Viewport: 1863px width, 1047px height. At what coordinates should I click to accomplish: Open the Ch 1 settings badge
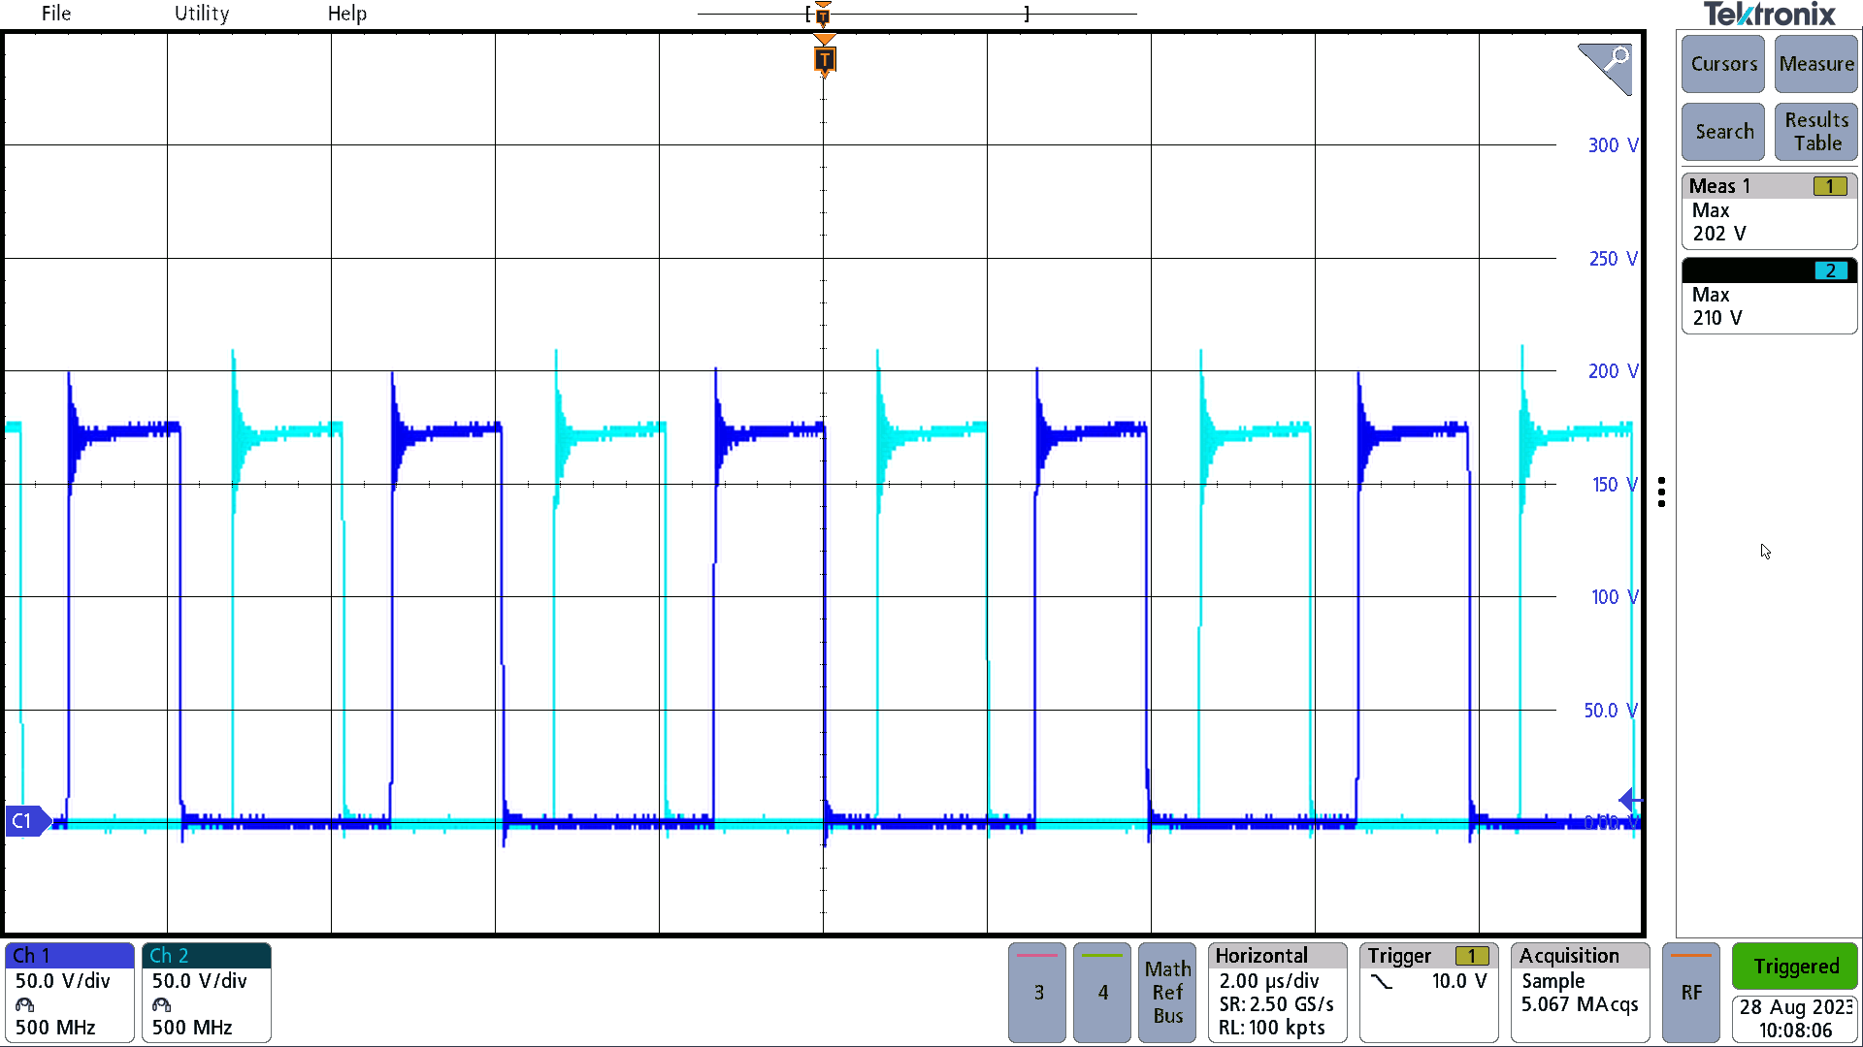(70, 993)
